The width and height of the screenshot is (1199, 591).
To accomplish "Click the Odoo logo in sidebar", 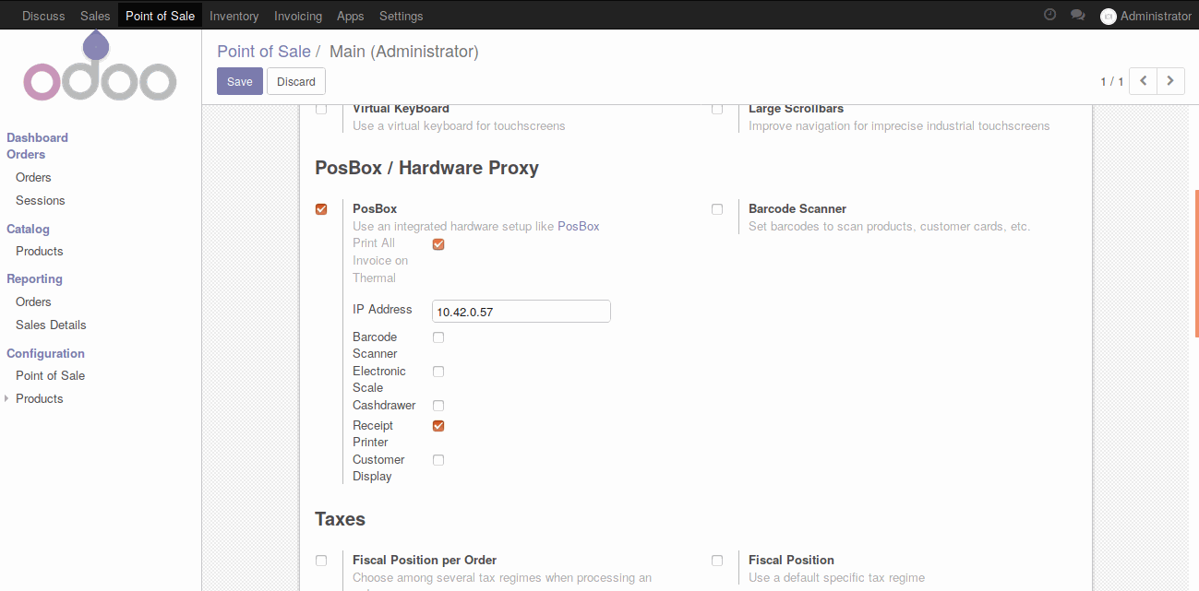I will point(100,72).
